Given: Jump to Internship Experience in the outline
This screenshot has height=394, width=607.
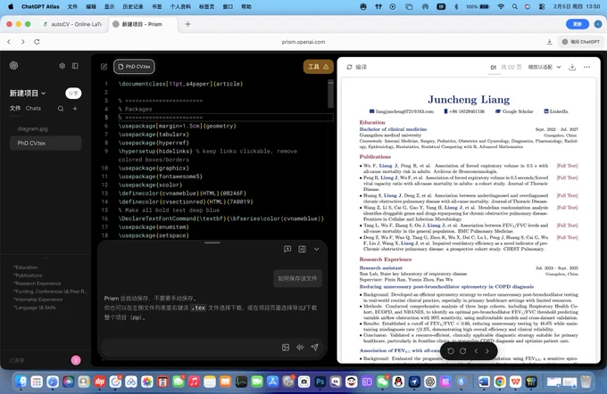Looking at the screenshot, I should (x=38, y=300).
